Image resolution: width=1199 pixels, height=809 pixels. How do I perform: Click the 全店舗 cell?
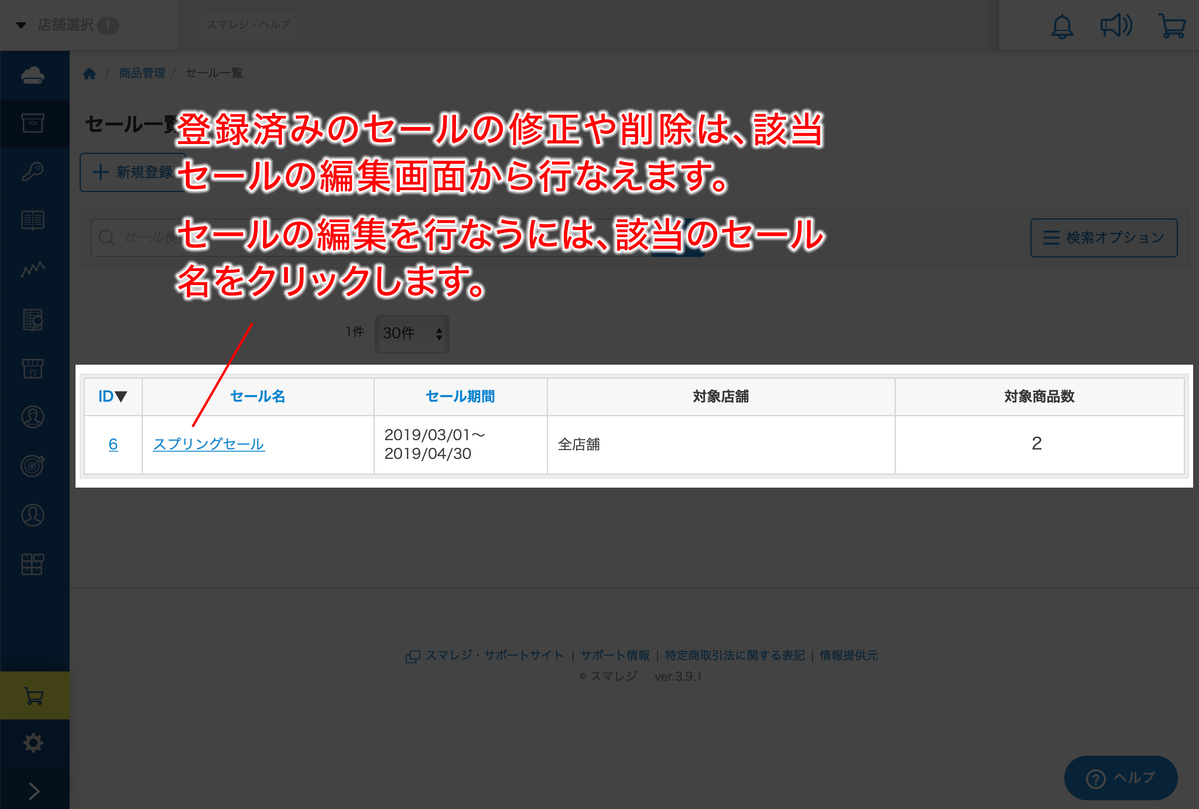pyautogui.click(x=721, y=445)
